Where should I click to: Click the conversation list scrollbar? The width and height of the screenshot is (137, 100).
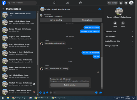[38, 39]
